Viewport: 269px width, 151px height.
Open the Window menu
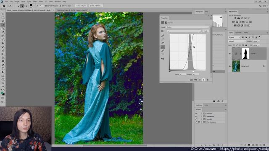click(x=58, y=2)
